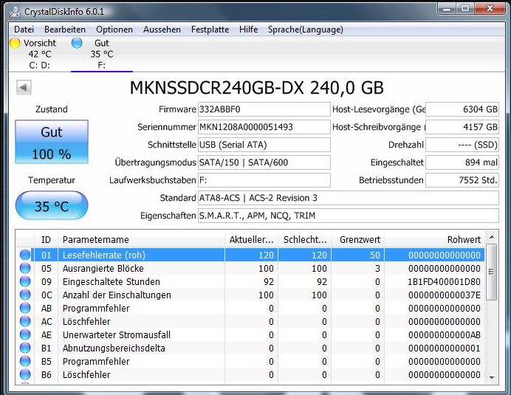
Task: Click raw value 000000000000AB
Action: tap(445, 334)
